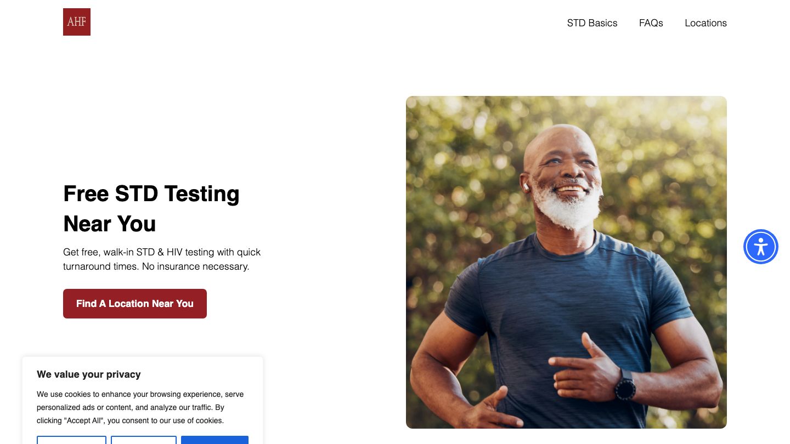Click the 'Get free, walk-in STD' text line

(162, 252)
